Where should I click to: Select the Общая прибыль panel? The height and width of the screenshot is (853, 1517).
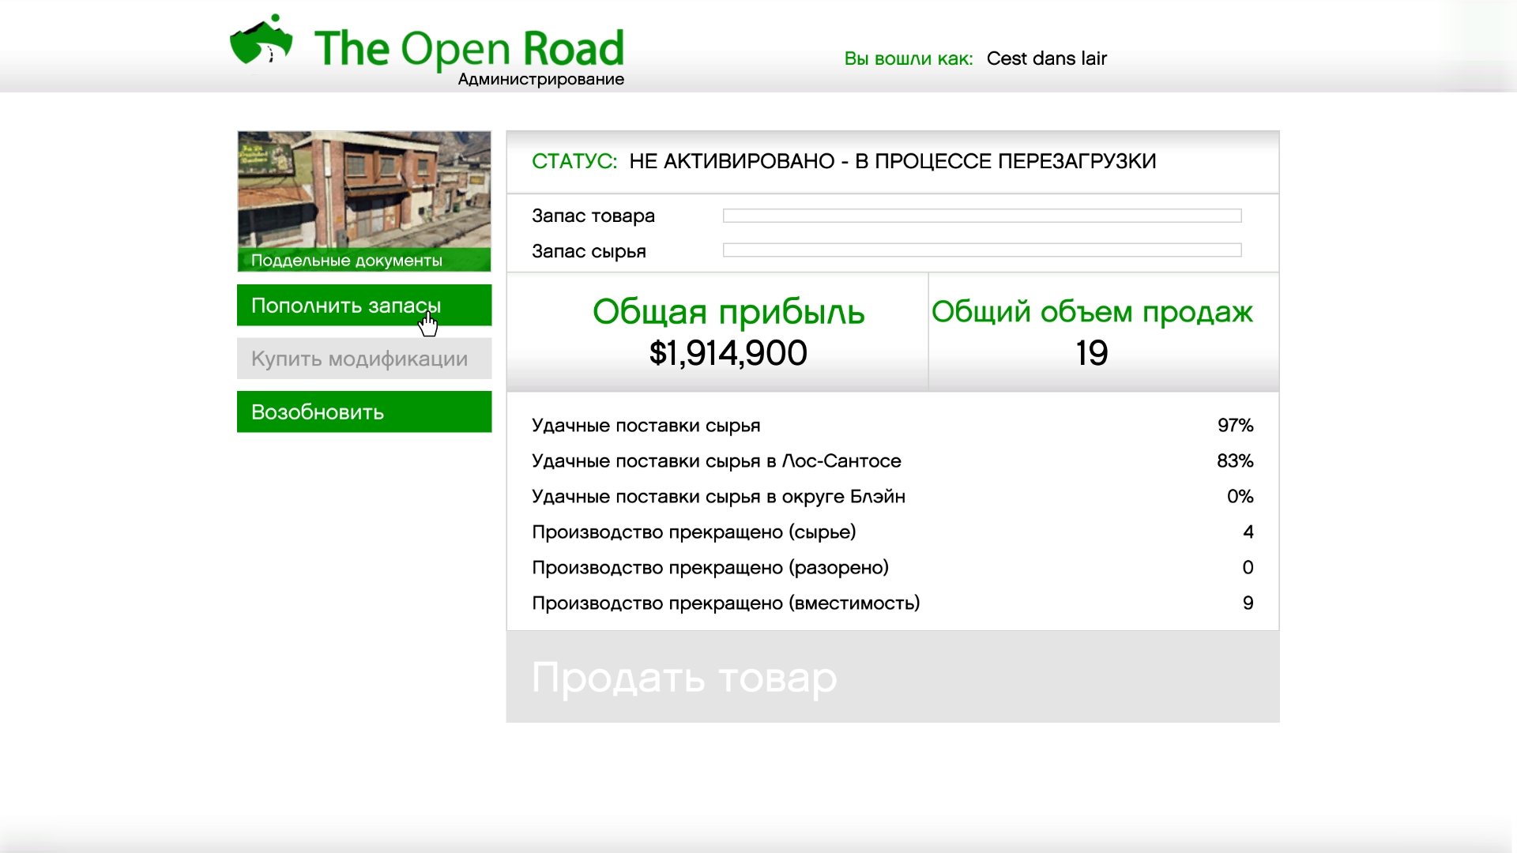[717, 332]
